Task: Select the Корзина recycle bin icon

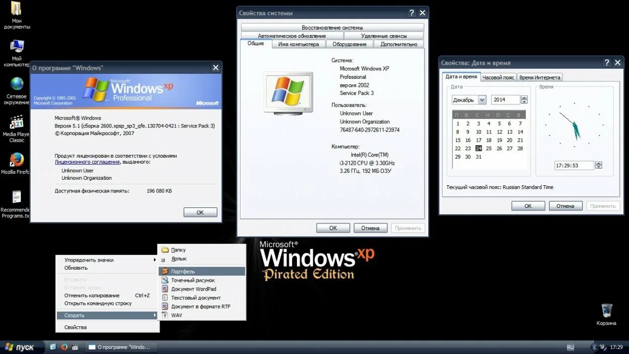Action: pyautogui.click(x=607, y=314)
